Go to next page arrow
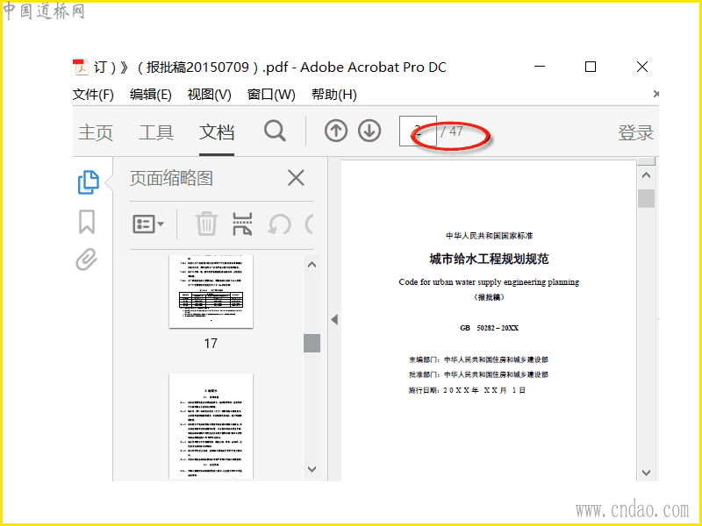The width and height of the screenshot is (702, 526). pos(369,131)
